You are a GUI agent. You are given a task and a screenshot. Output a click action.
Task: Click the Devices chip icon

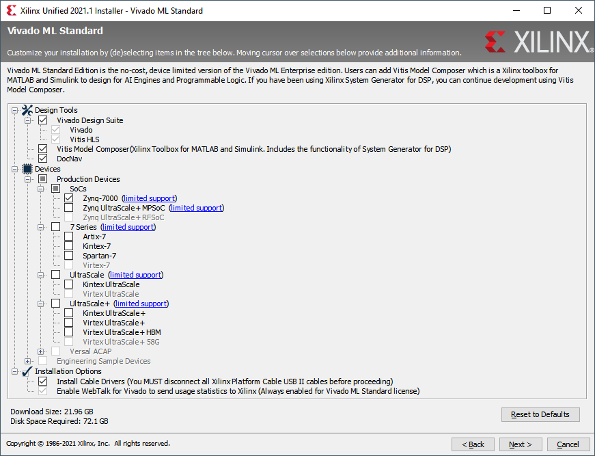tap(27, 169)
